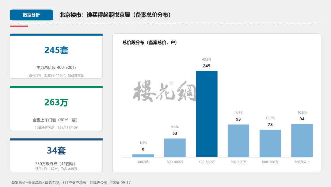Click the 楼花網 watermark logo
Viewport: 331px width, 187px height.
click(x=165, y=91)
